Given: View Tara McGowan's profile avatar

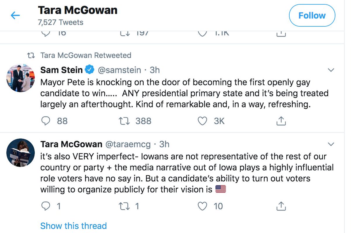Looking at the screenshot, I should point(20,153).
